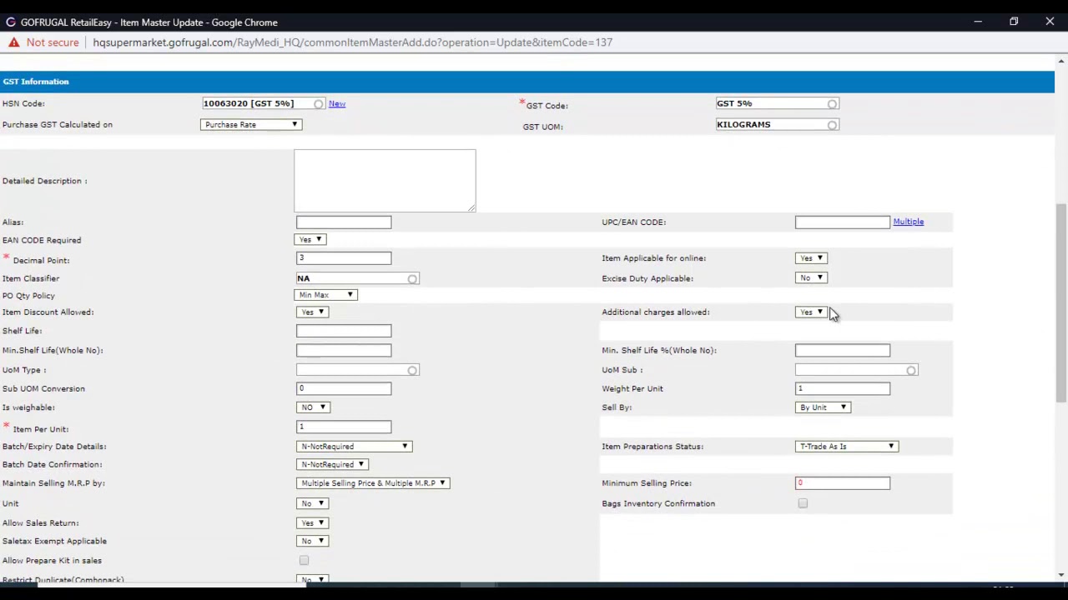This screenshot has width=1068, height=600.
Task: Open the Unit dropdown
Action: [312, 503]
